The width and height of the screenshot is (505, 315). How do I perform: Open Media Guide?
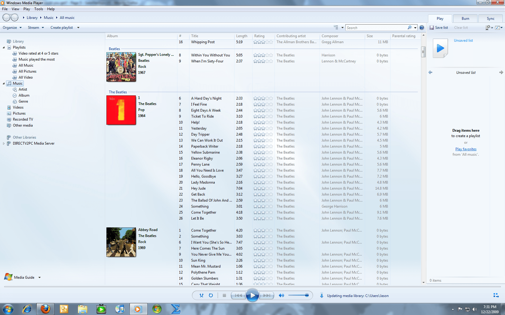coord(24,277)
